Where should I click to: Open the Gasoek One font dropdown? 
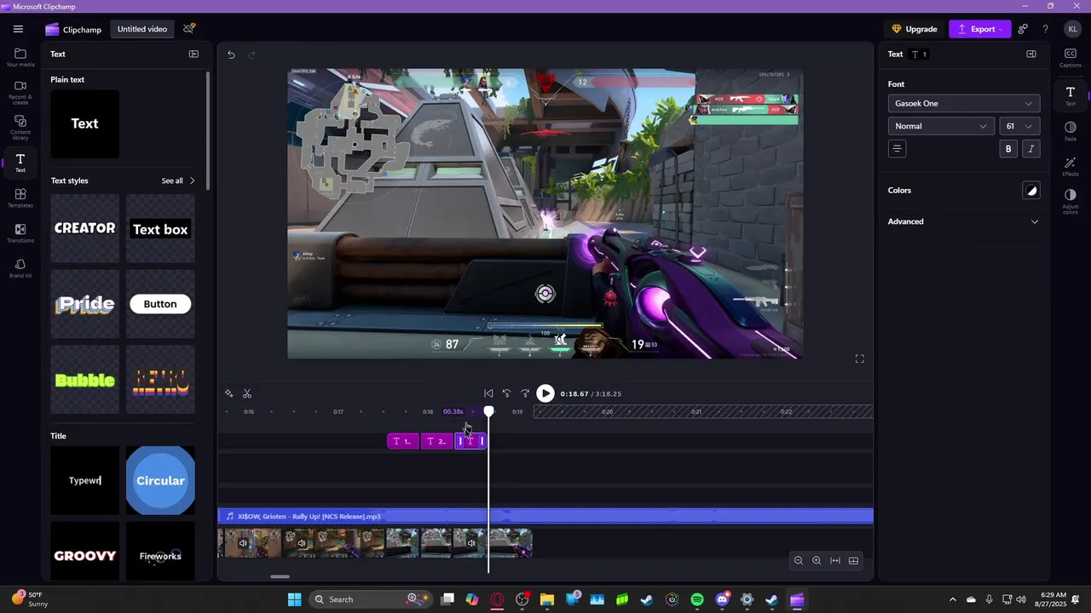click(963, 103)
